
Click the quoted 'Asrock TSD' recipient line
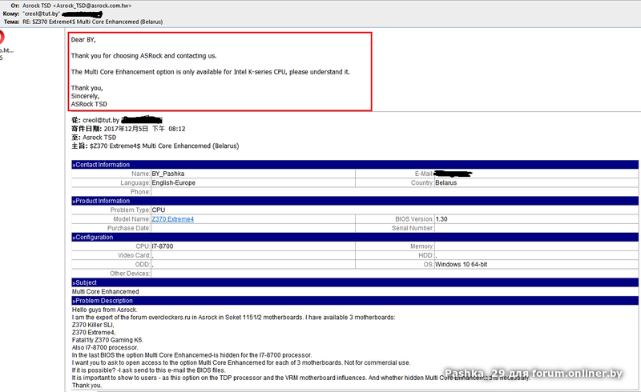coord(94,138)
